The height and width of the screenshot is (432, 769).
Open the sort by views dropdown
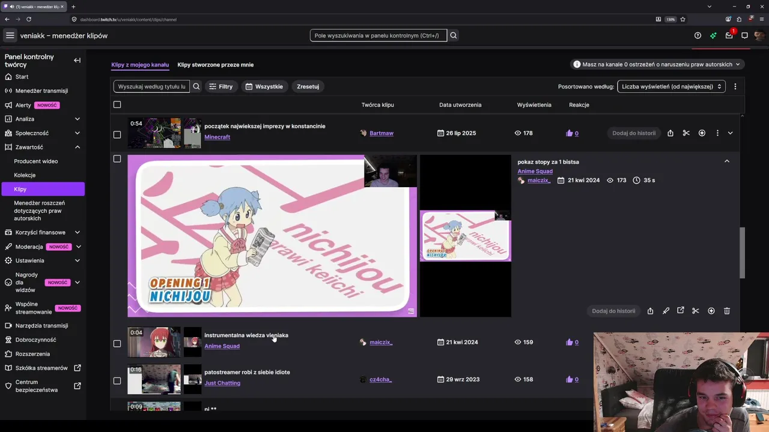671,86
